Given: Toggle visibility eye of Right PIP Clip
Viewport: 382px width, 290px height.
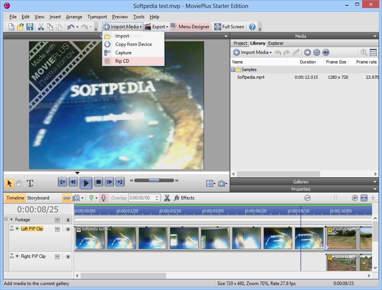Looking at the screenshot, I should coord(68,257).
